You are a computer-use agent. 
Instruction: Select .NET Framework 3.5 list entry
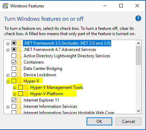coord(67,43)
